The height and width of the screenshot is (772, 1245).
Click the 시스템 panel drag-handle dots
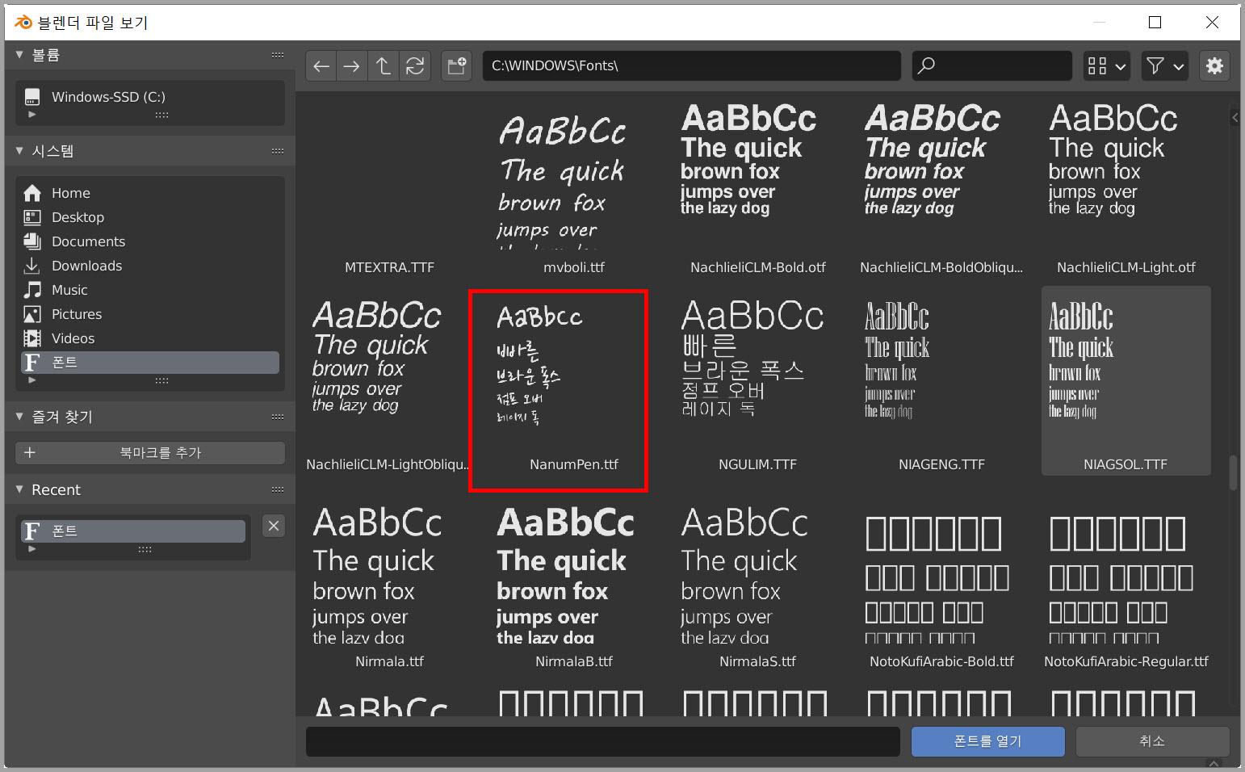(278, 151)
